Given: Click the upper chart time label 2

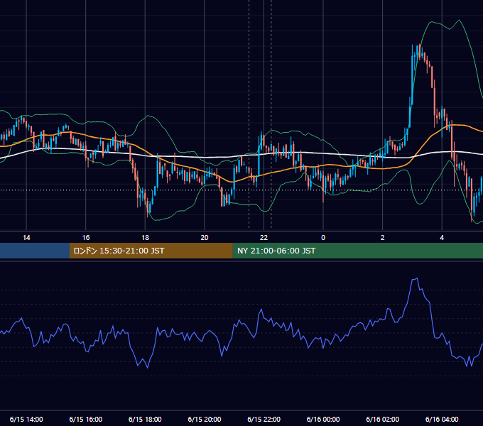Looking at the screenshot, I should 383,238.
